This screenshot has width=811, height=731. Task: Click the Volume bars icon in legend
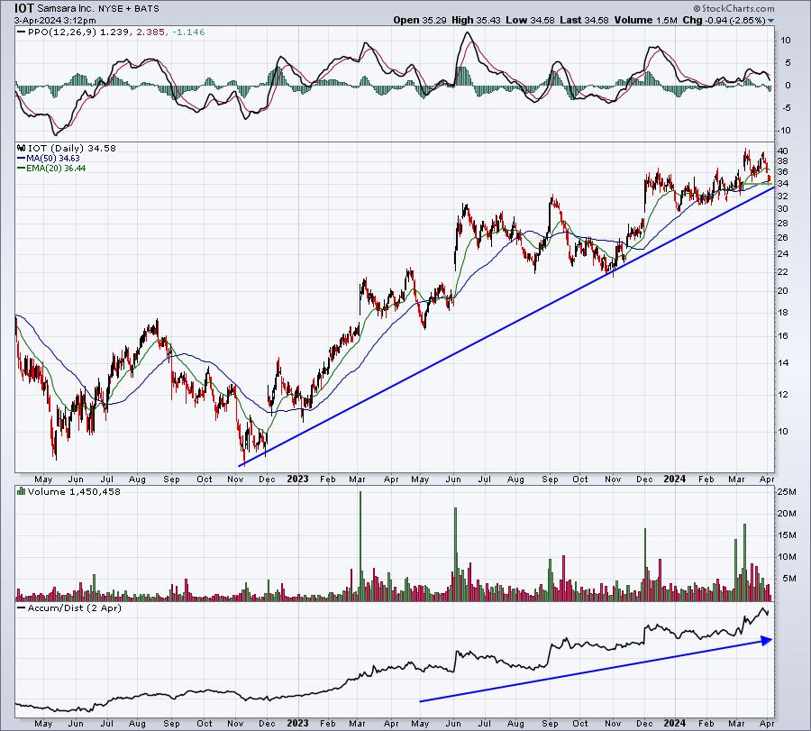pos(22,491)
